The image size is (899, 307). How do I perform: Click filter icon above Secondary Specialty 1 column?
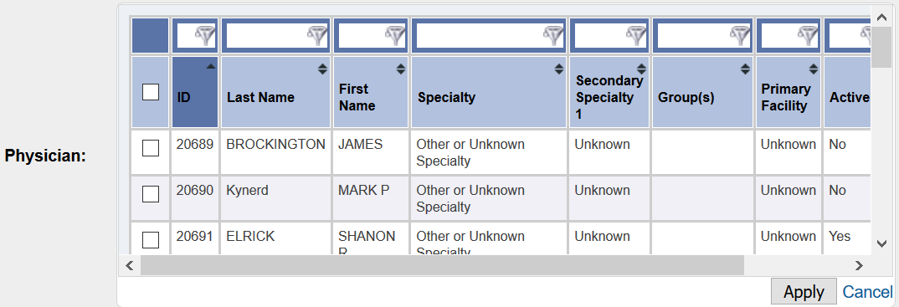(x=636, y=36)
